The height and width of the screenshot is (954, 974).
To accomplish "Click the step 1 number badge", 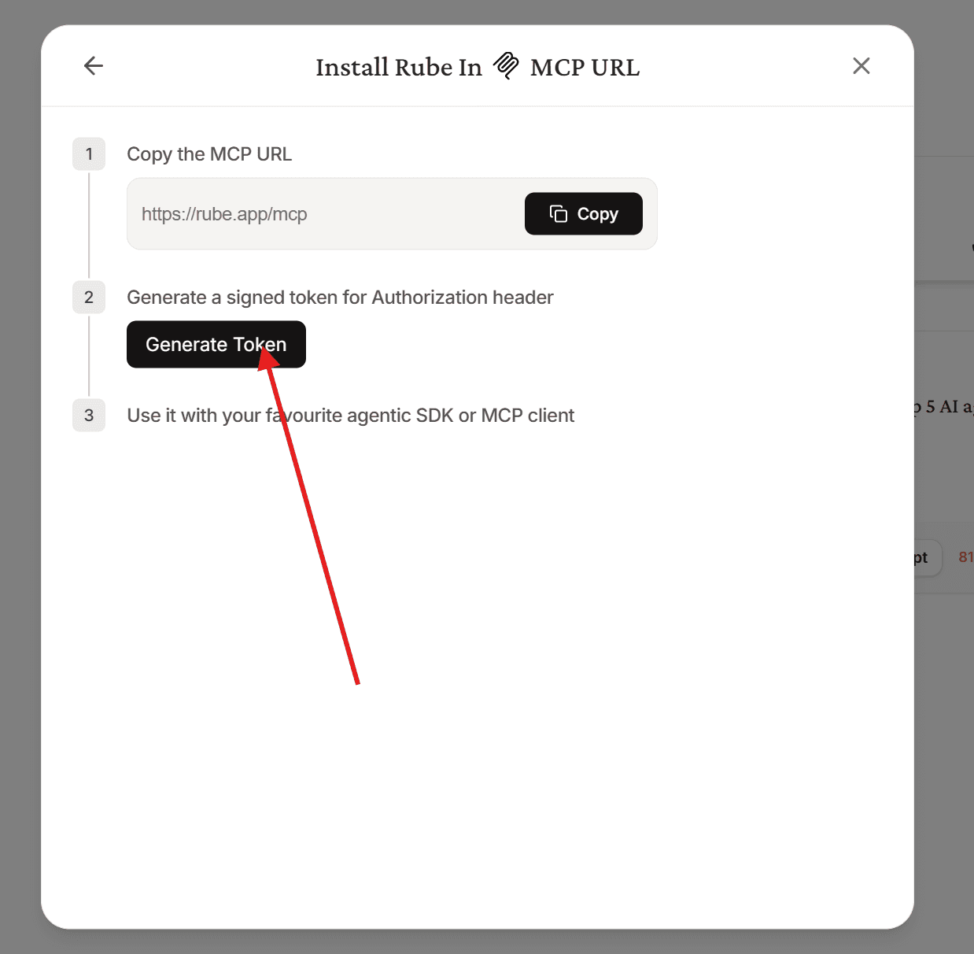I will 89,154.
